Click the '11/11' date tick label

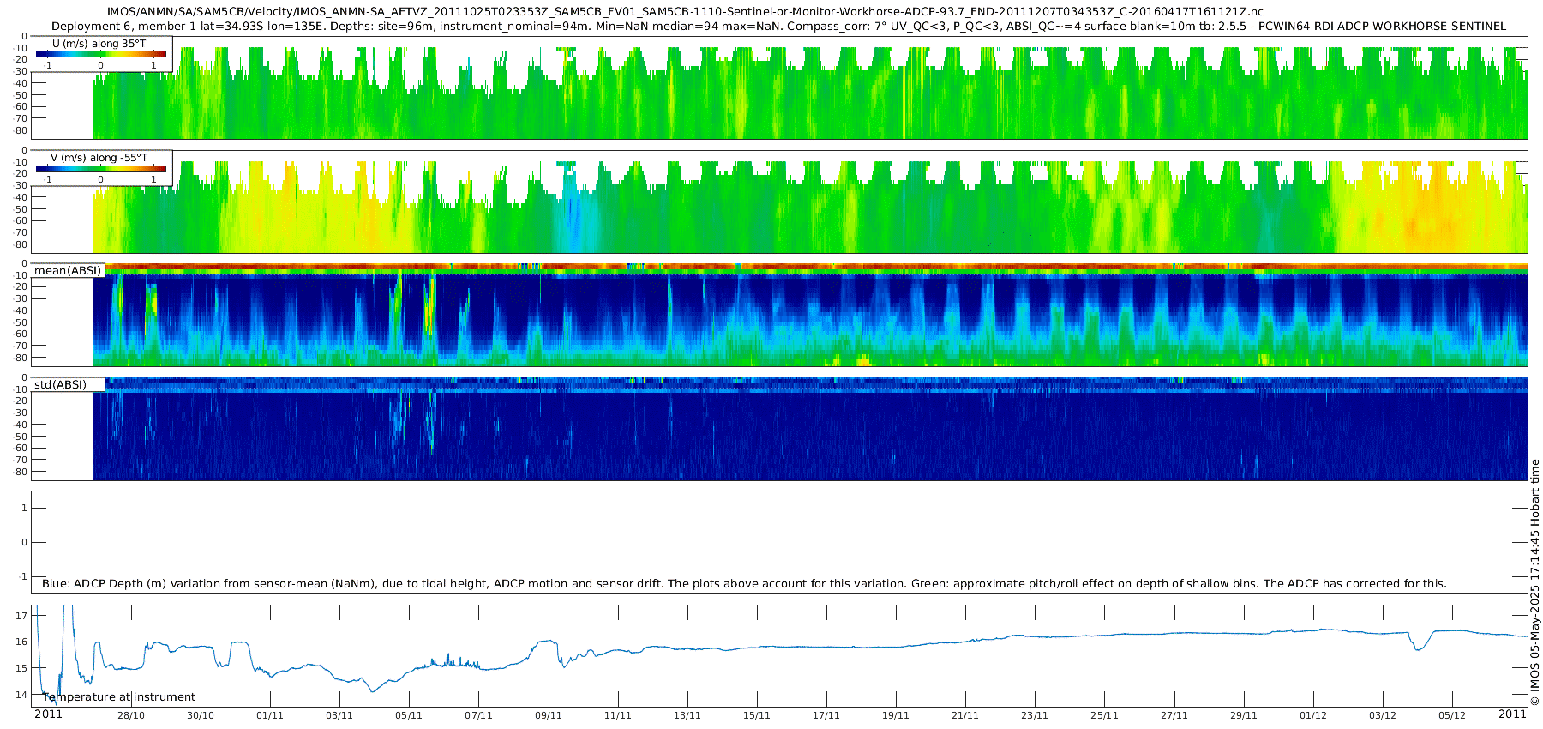[618, 715]
